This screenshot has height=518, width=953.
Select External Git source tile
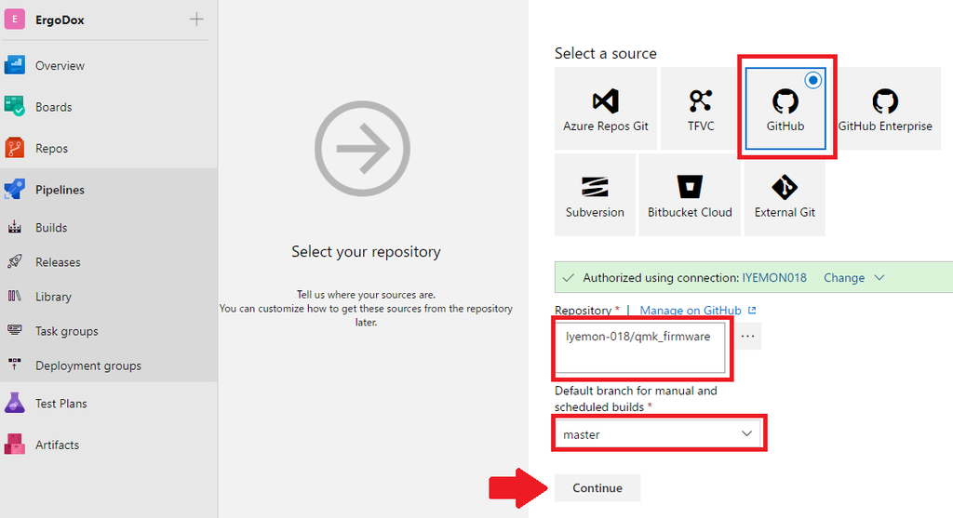point(785,195)
